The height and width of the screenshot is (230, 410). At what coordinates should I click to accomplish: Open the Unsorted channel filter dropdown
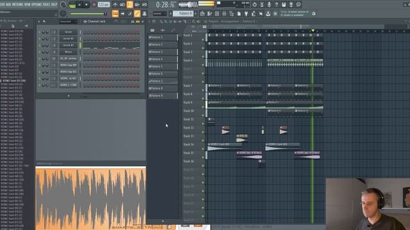click(x=68, y=22)
